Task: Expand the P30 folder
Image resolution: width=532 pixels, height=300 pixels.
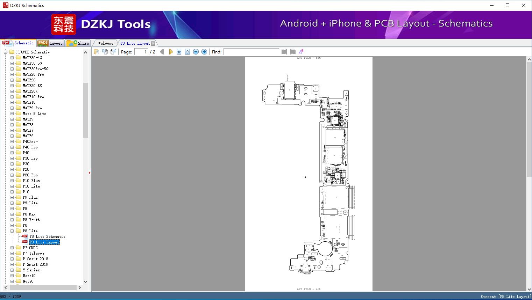Action: coord(12,164)
